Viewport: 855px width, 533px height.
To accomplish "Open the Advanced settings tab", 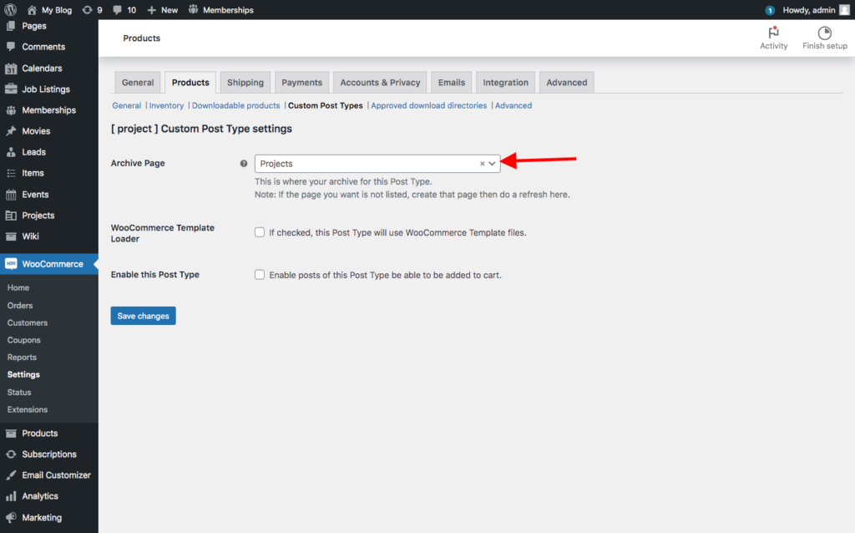I will [567, 83].
